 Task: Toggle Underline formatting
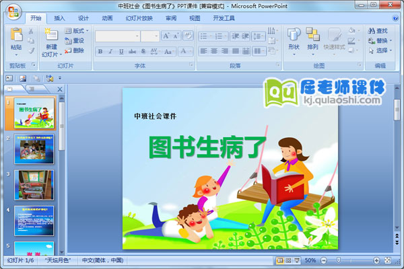coord(121,51)
